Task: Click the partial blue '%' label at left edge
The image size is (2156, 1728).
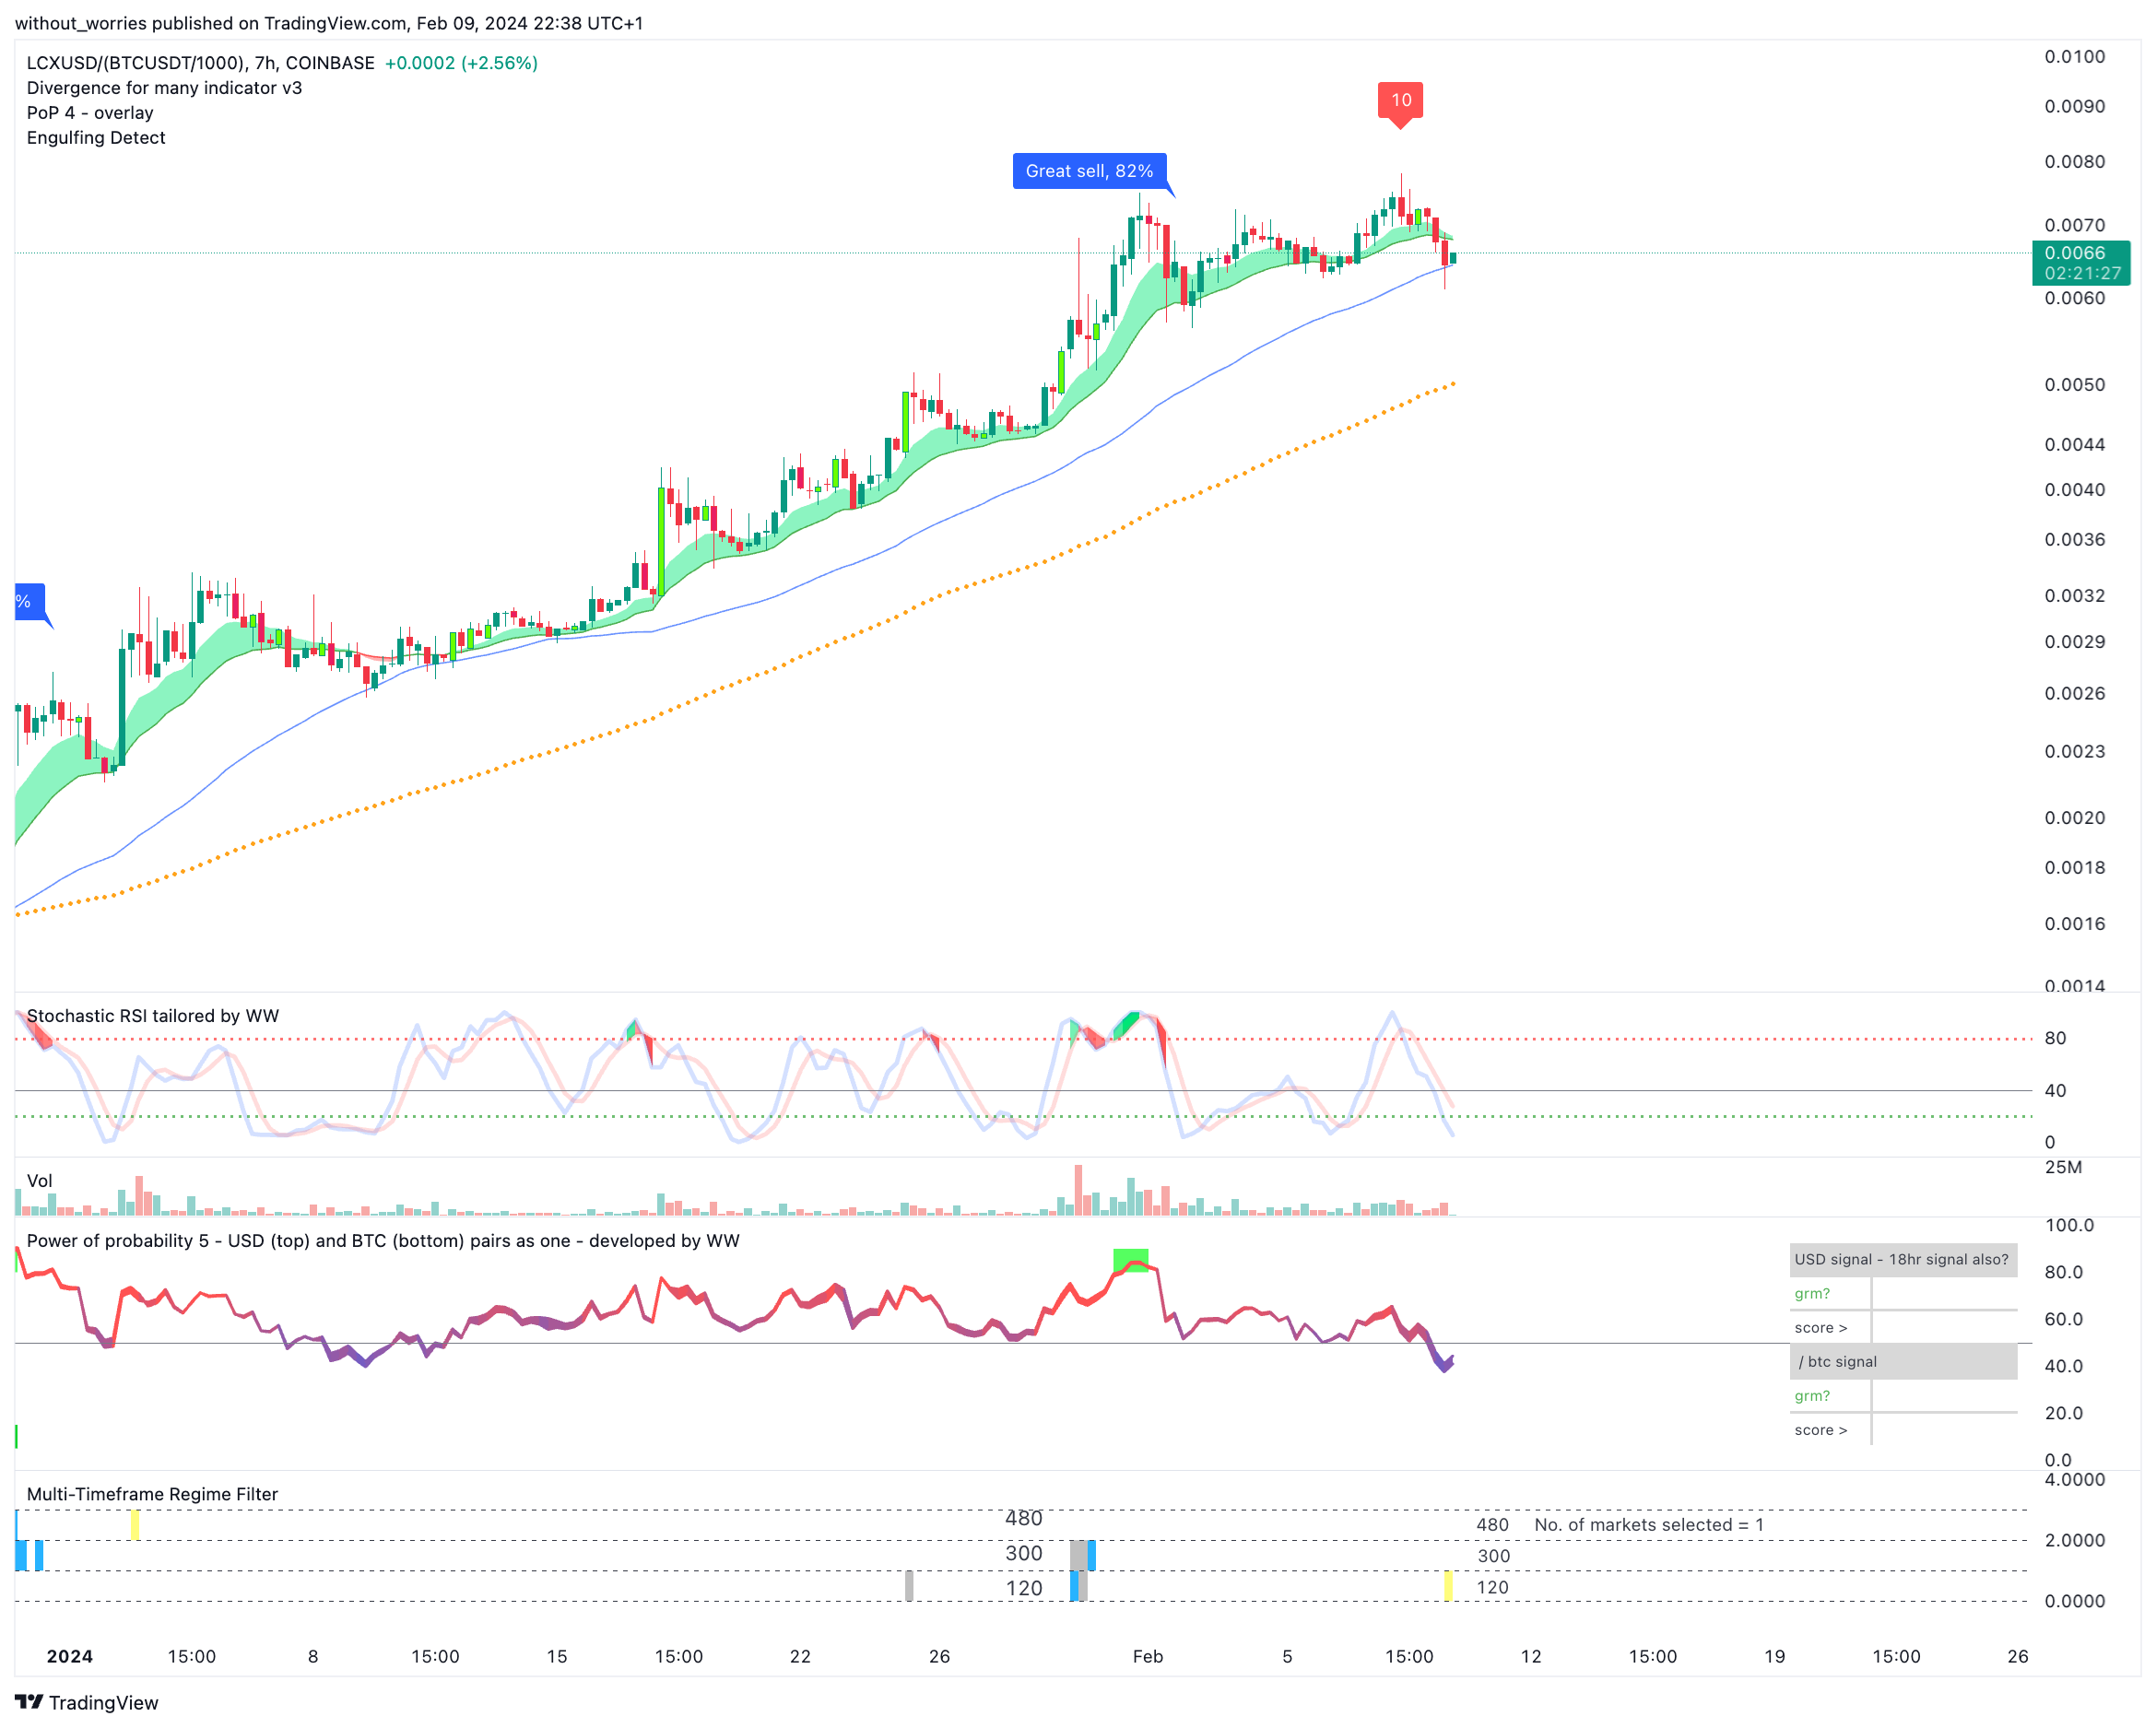Action: pos(29,602)
